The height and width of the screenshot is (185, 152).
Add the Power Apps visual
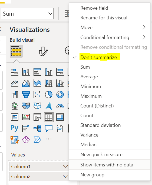pos(26,140)
